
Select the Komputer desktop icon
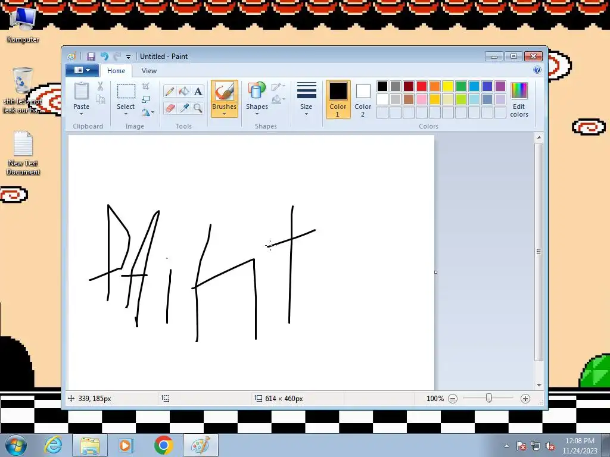[x=23, y=24]
